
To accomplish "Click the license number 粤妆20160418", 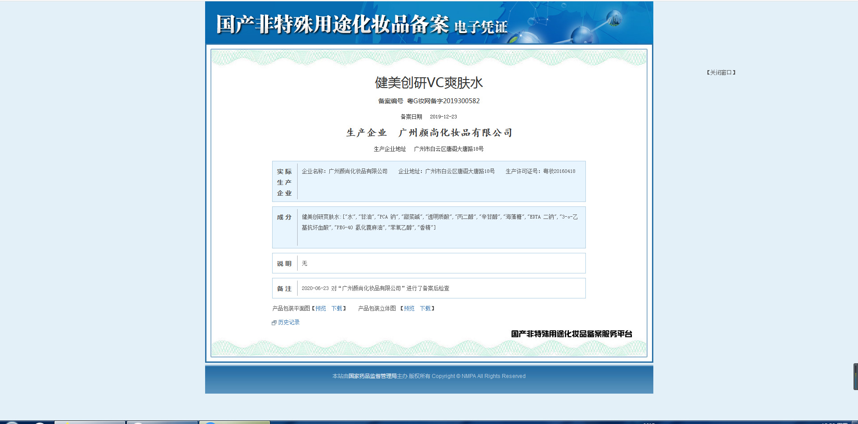I will coord(559,171).
